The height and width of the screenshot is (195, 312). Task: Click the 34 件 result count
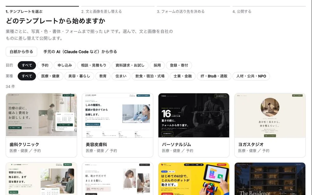[10, 86]
